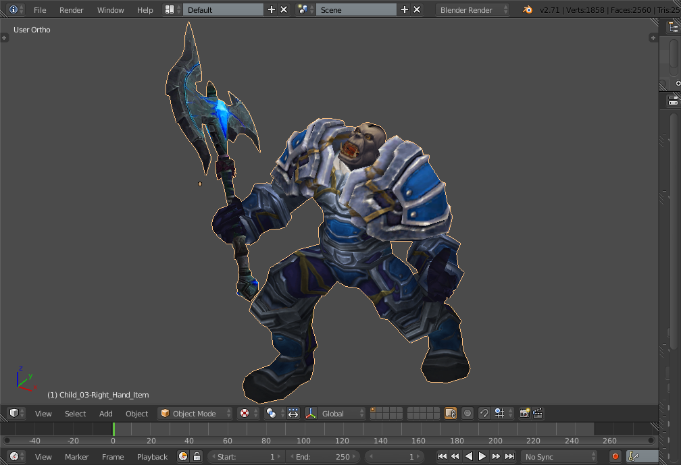Play animation in reverse
The height and width of the screenshot is (465, 681).
(469, 456)
